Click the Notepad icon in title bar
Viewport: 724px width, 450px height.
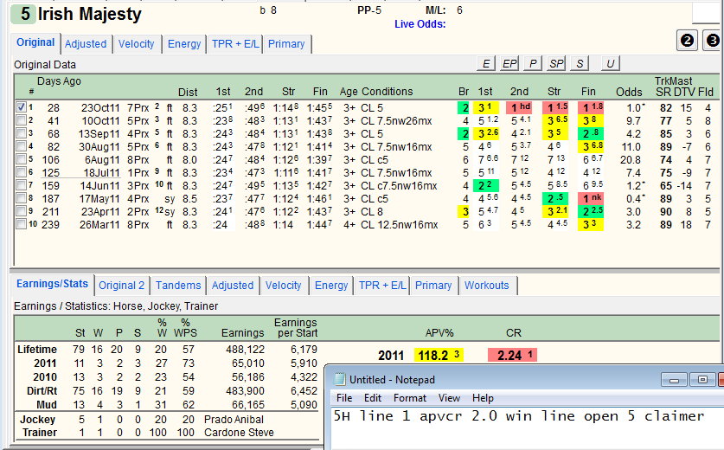[x=340, y=379]
